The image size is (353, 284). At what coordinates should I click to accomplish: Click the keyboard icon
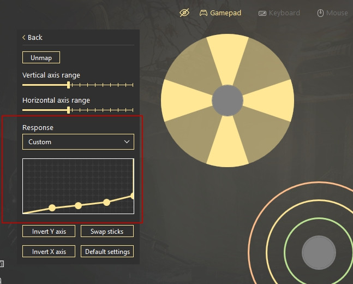pyautogui.click(x=262, y=13)
